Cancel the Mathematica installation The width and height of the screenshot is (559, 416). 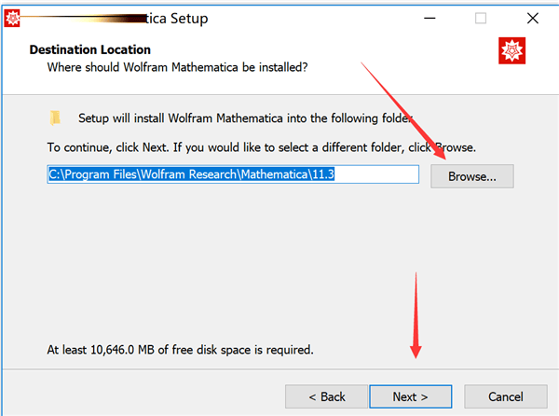pyautogui.click(x=506, y=396)
